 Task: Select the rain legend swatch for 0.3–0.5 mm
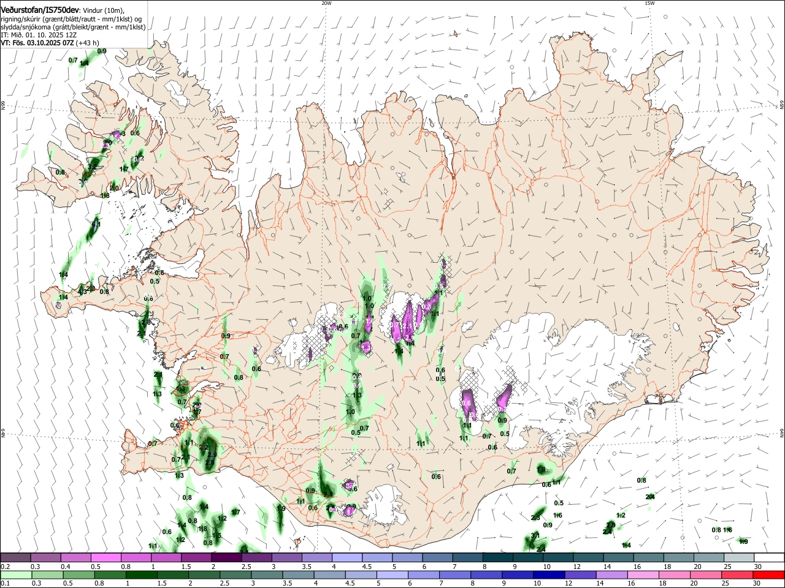click(46, 575)
